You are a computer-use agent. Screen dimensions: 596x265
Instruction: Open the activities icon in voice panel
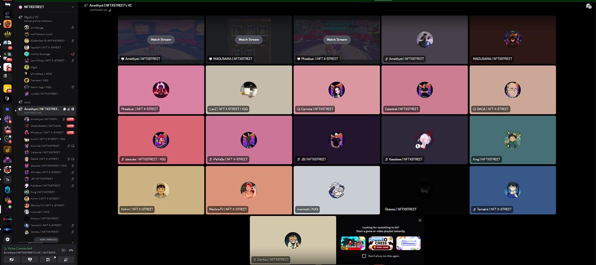click(48, 260)
